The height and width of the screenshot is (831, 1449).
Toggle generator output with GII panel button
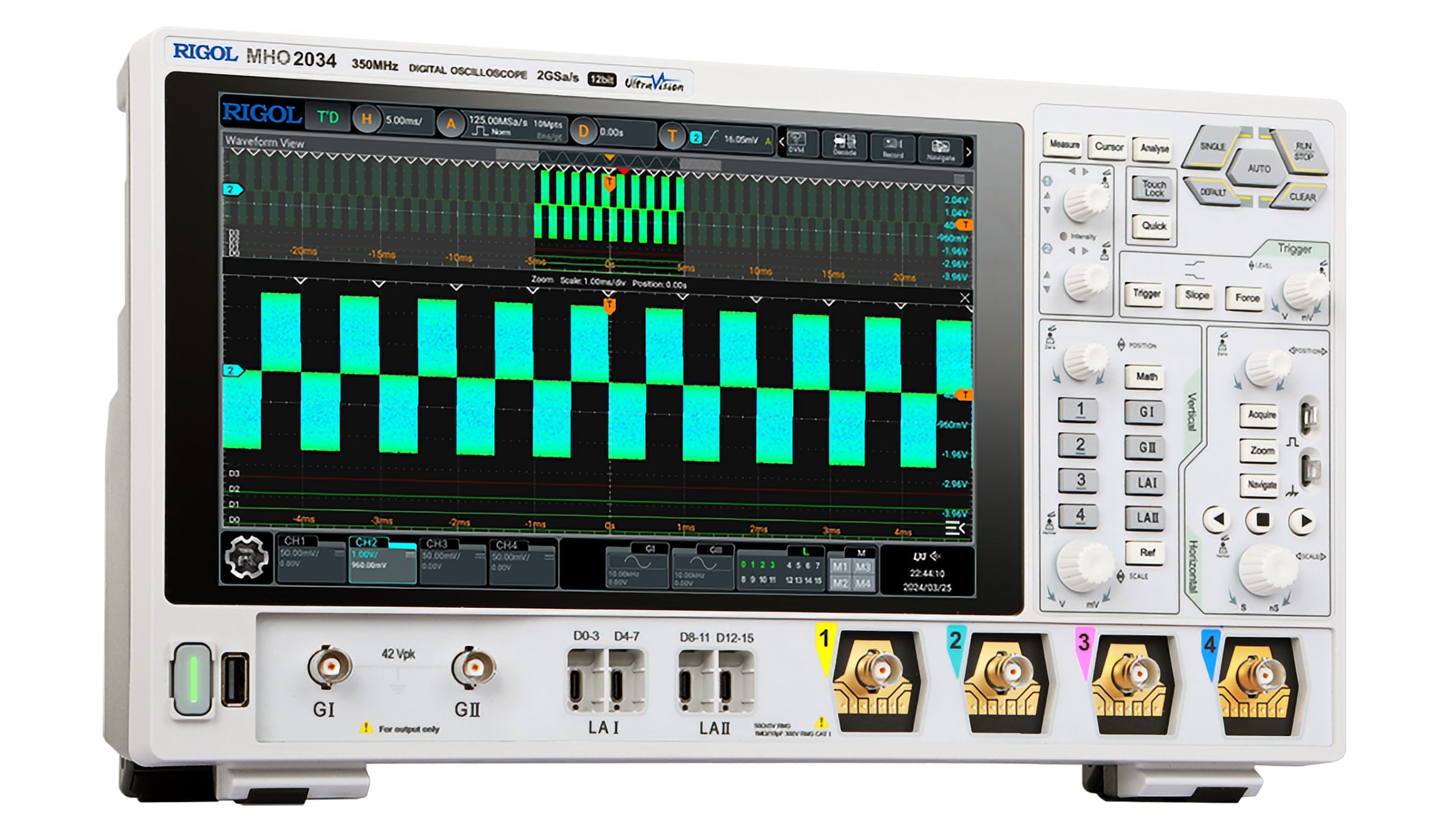[x=1145, y=447]
